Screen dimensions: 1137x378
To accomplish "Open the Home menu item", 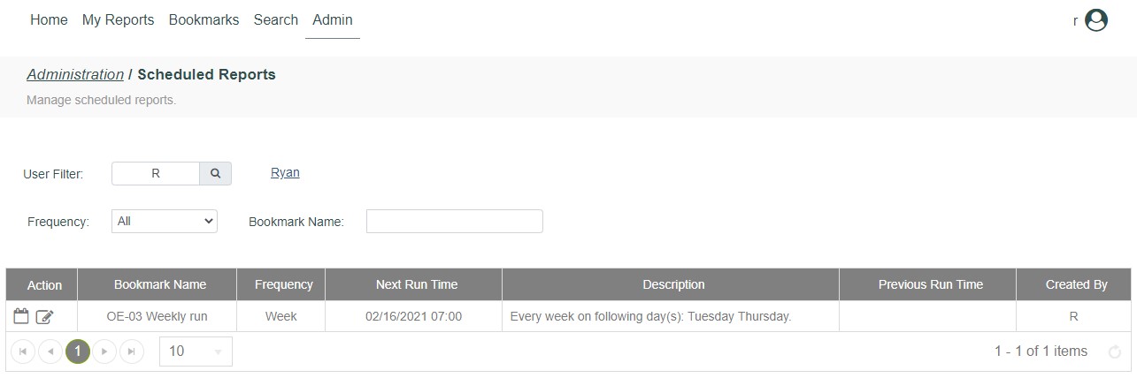I will (x=49, y=19).
